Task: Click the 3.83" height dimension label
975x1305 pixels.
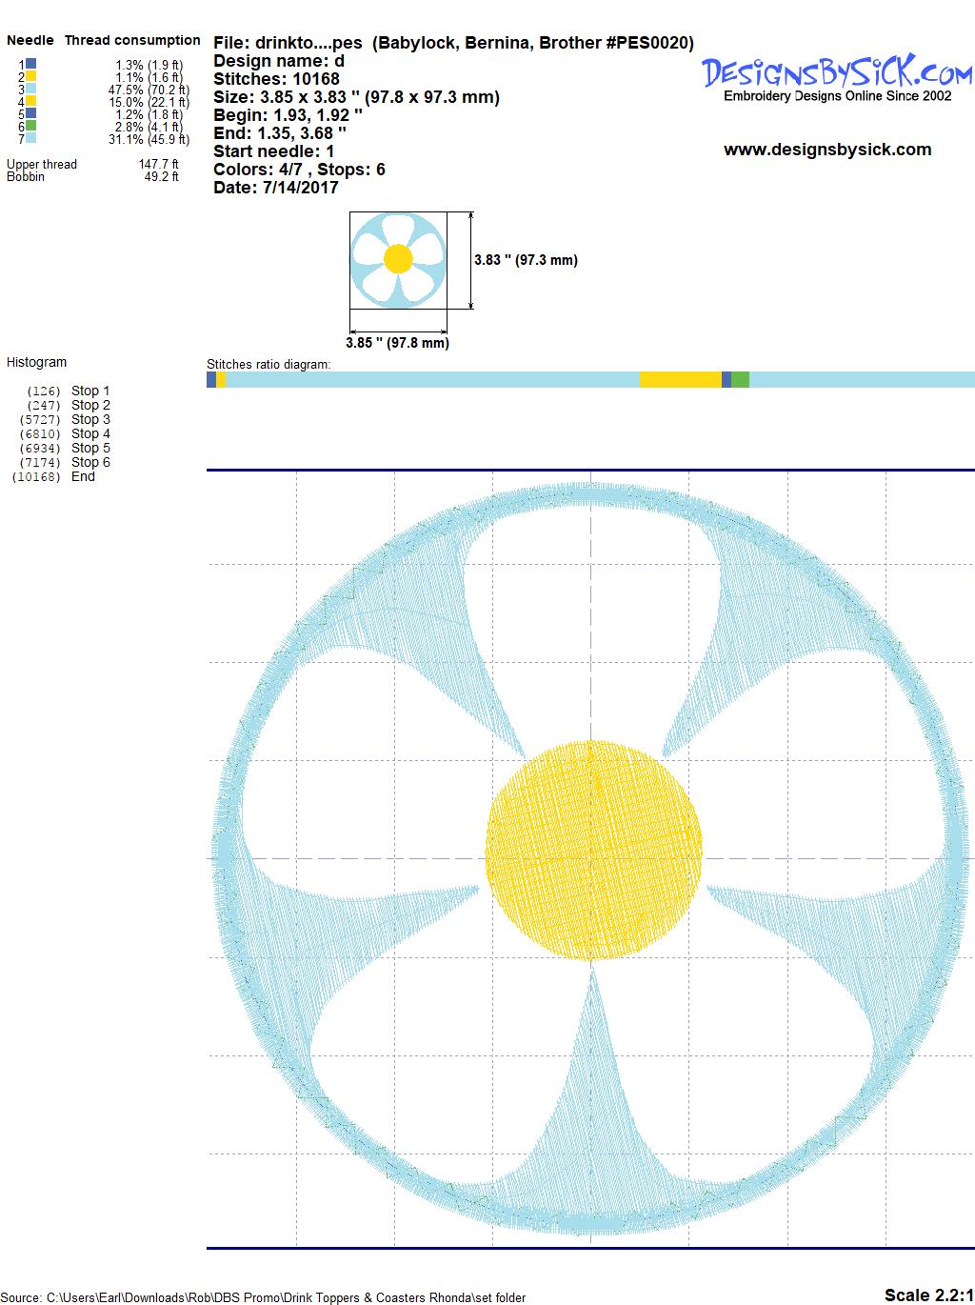Action: coord(526,260)
